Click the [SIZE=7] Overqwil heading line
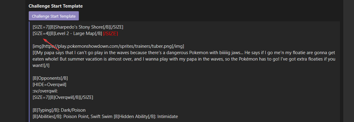 click(63, 97)
